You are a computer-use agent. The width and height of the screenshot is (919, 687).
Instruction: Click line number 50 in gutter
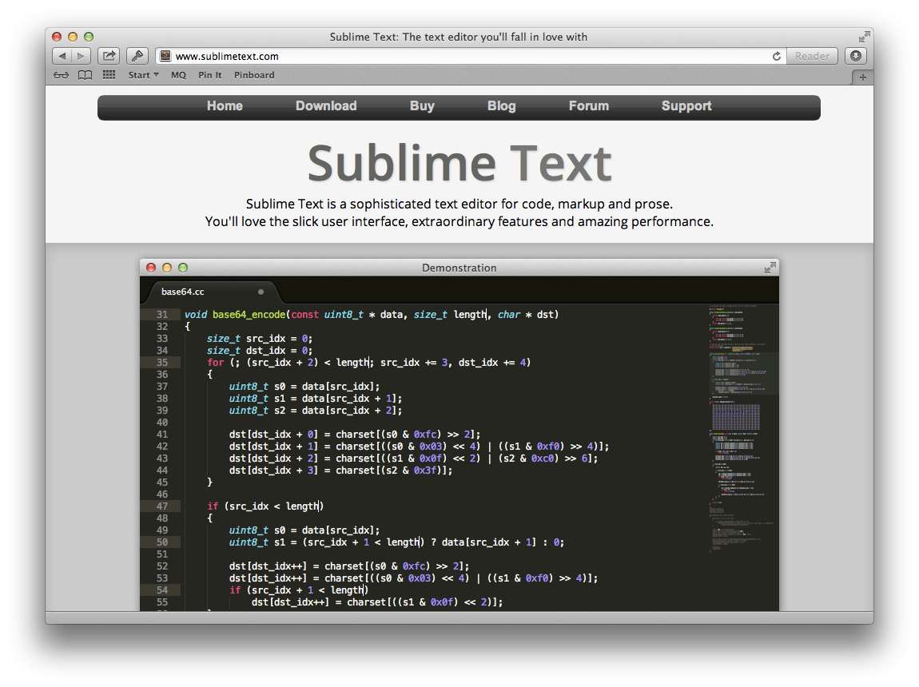[x=161, y=542]
